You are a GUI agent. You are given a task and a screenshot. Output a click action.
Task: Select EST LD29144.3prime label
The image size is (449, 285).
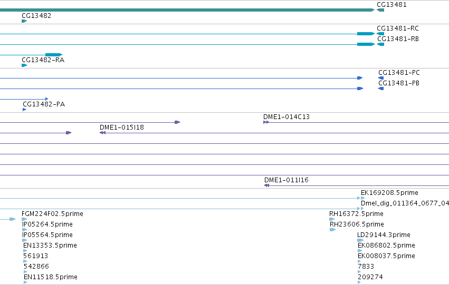(x=384, y=235)
